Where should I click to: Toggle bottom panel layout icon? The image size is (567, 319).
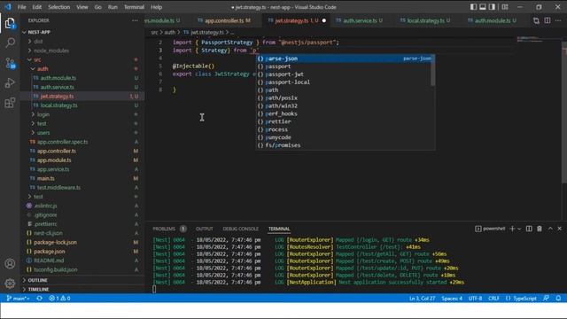pyautogui.click(x=483, y=7)
